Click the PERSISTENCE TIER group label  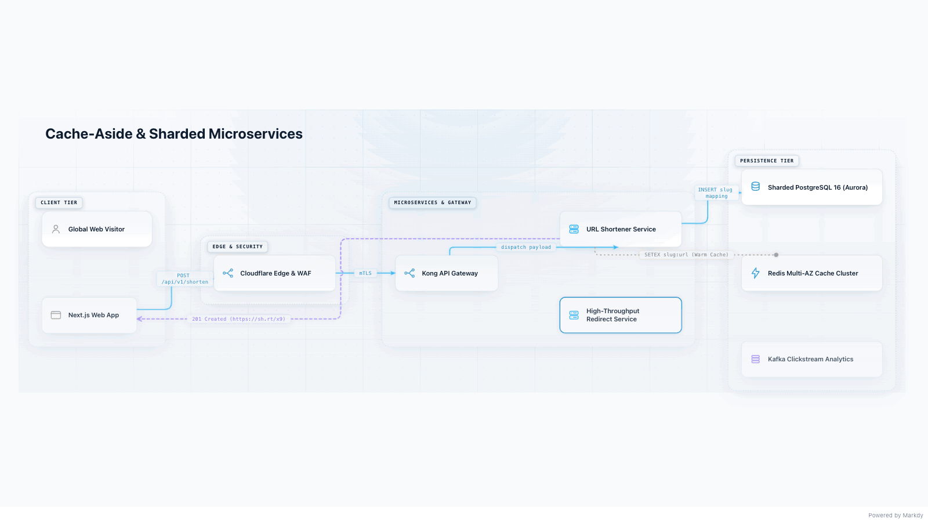pos(767,161)
